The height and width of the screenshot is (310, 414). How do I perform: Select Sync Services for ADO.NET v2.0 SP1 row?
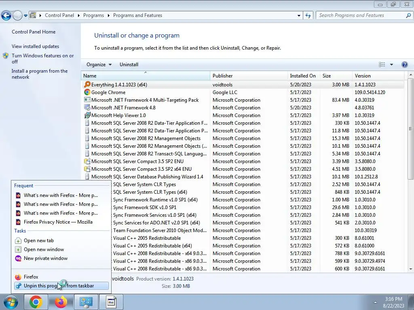(258, 223)
